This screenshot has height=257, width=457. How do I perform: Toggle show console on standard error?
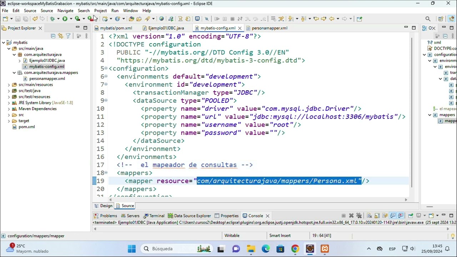(x=401, y=216)
